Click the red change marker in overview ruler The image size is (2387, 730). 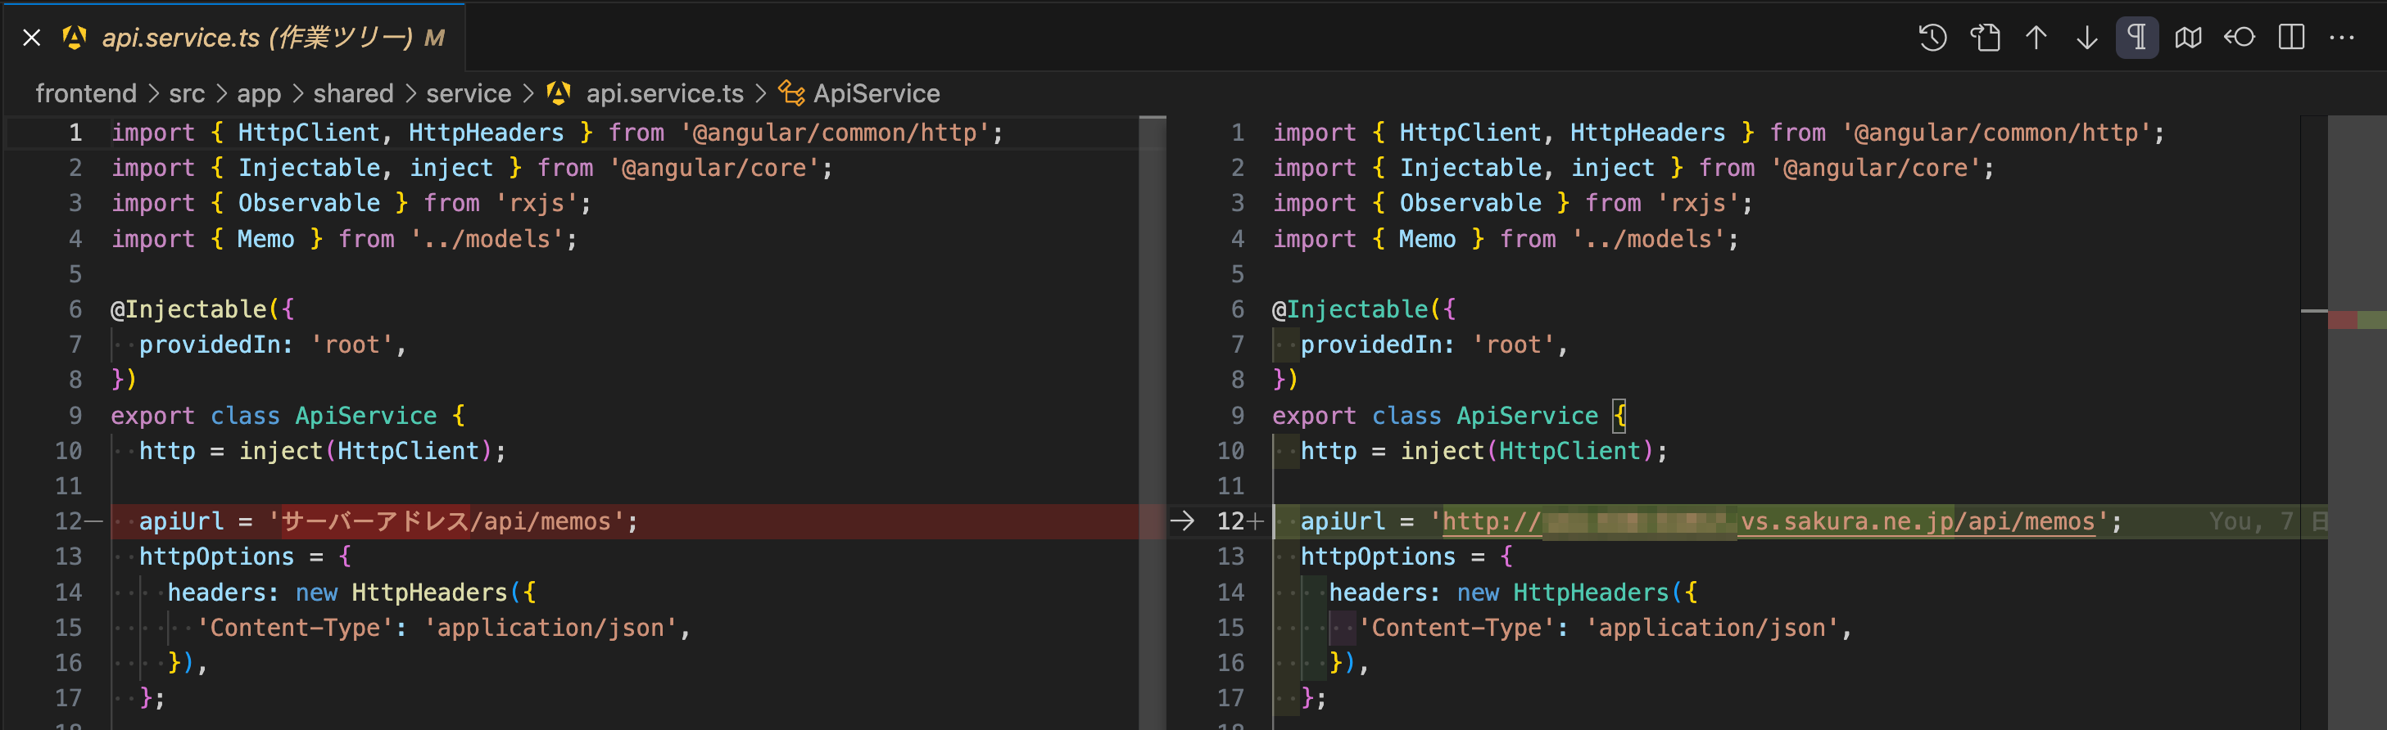point(2342,320)
